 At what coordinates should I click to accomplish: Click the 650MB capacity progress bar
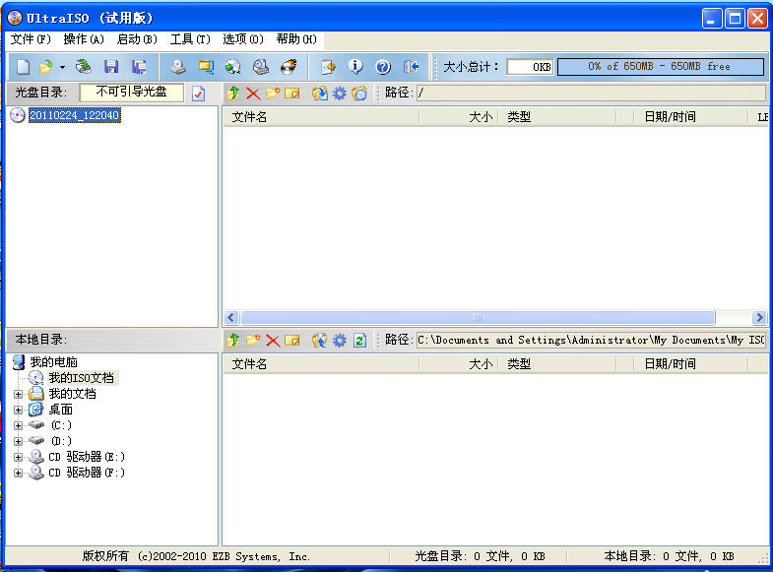[661, 67]
